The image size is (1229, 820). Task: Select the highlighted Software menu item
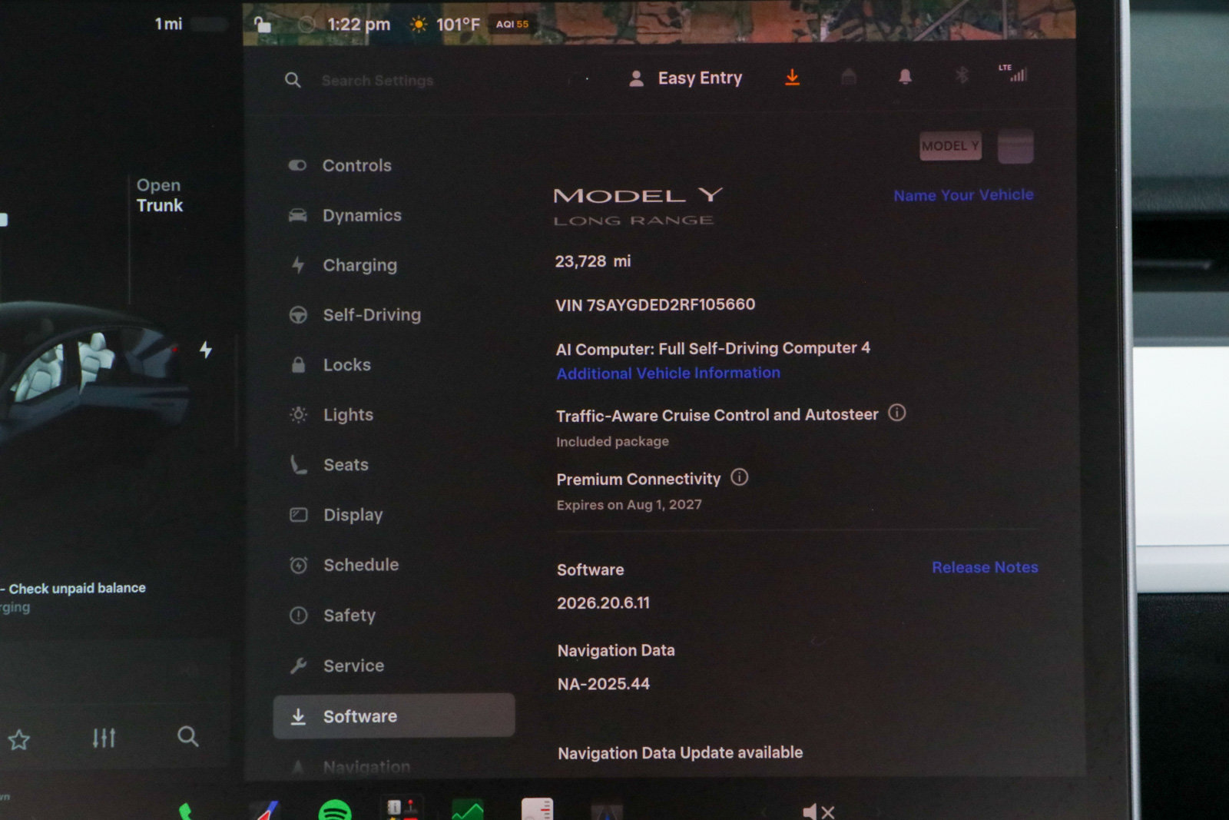tap(394, 716)
